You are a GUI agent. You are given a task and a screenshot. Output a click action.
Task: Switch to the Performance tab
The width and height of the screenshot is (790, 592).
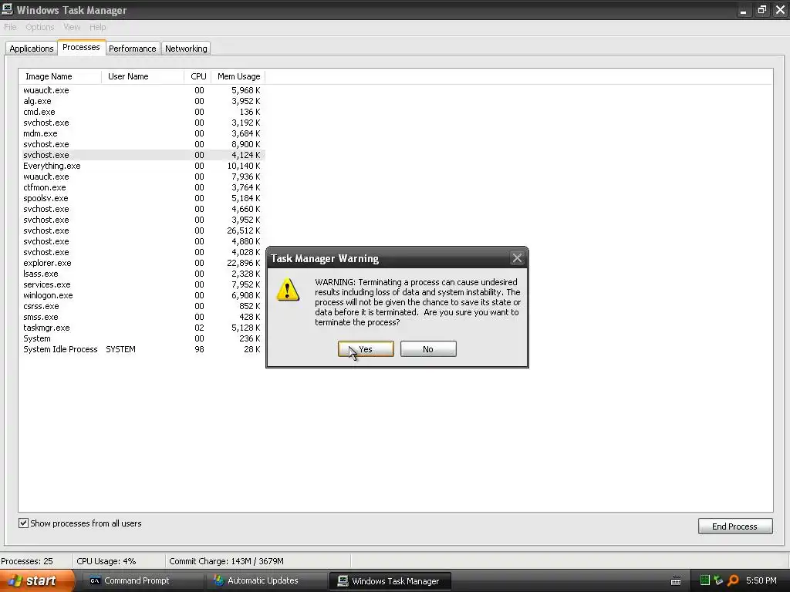133,49
